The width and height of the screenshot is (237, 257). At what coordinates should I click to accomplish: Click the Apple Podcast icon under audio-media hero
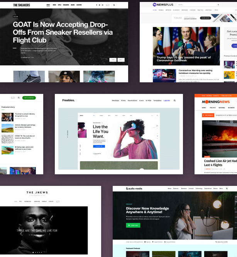pos(153,242)
